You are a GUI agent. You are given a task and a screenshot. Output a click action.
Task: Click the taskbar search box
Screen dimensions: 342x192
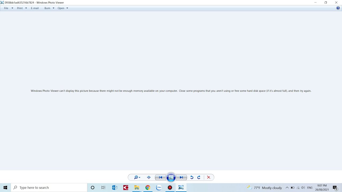tap(49, 188)
